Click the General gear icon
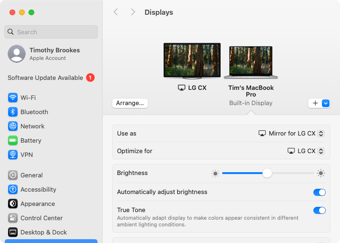This screenshot has width=340, height=243. click(13, 175)
